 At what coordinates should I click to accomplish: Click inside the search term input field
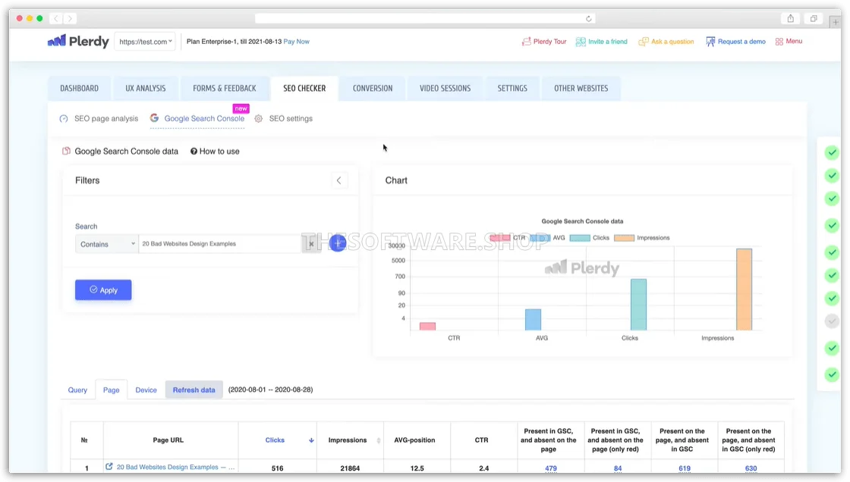point(220,243)
